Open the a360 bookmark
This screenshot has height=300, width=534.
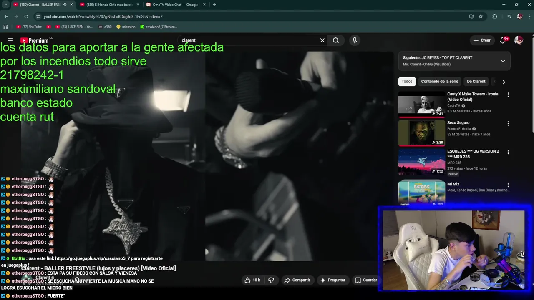pos(105,27)
